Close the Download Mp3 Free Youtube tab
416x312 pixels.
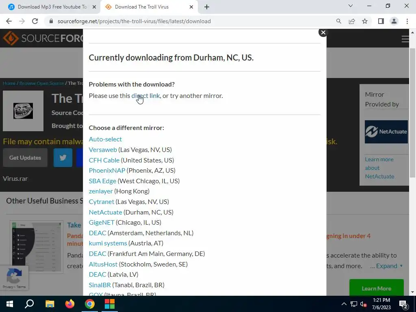[x=94, y=7]
